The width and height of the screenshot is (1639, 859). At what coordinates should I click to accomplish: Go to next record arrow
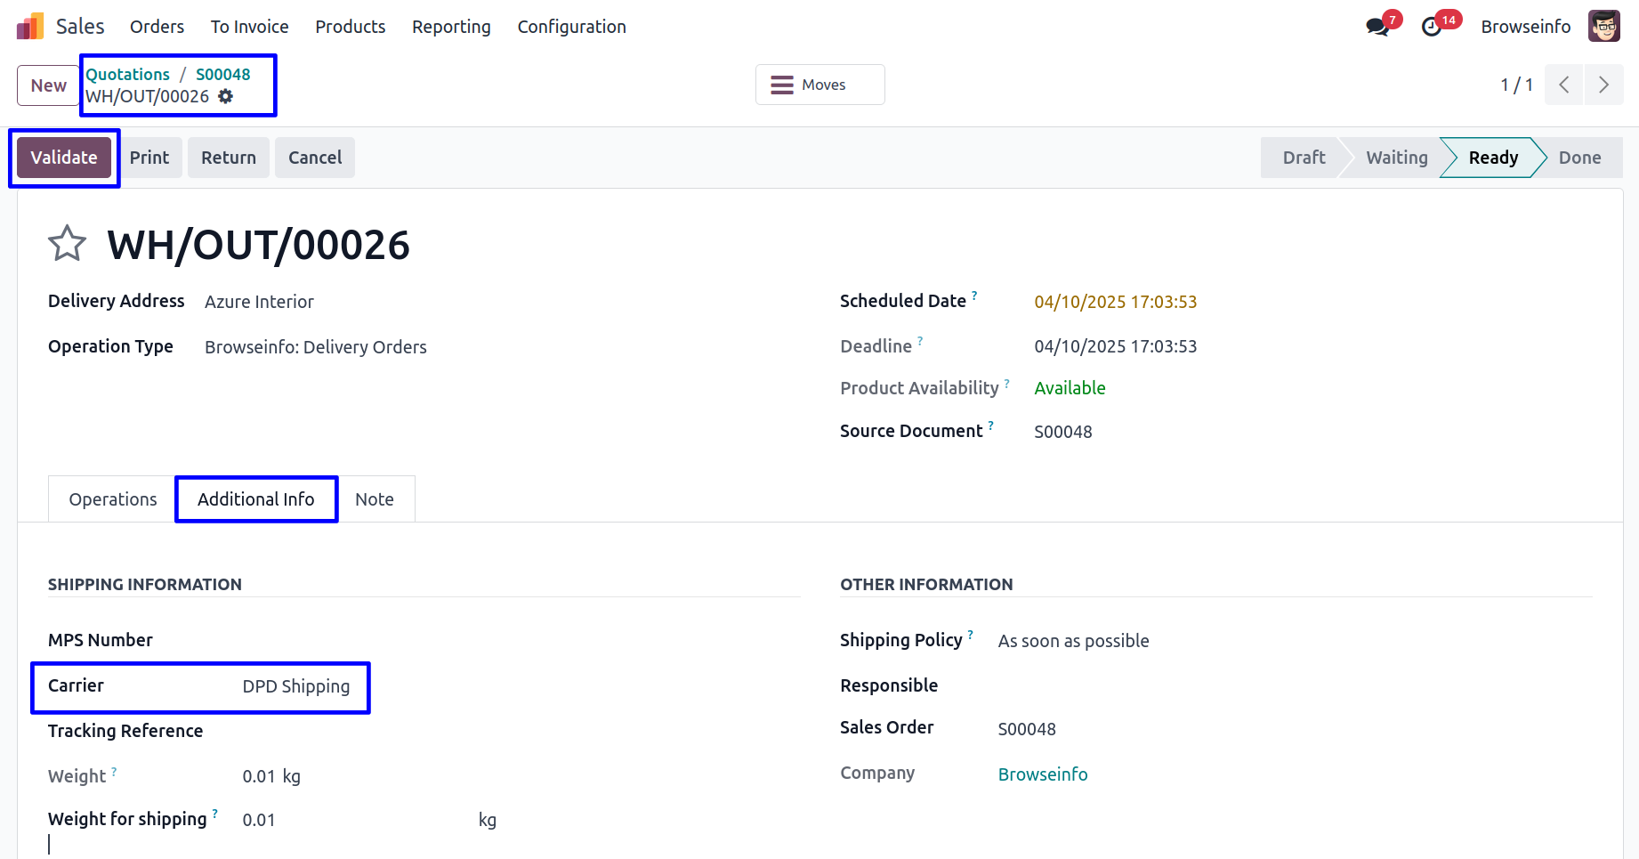pos(1603,85)
